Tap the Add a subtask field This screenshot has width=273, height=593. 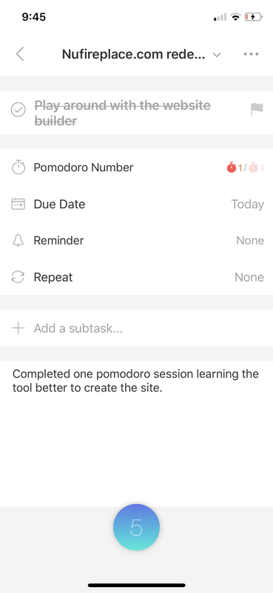pyautogui.click(x=136, y=328)
